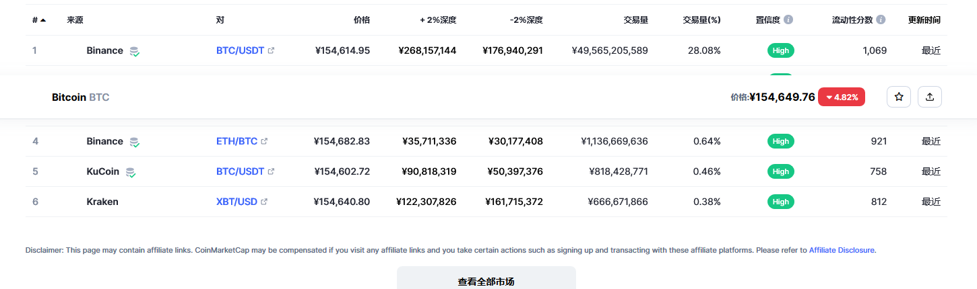This screenshot has width=977, height=289.
Task: Click external link icon after XBT/USD
Action: (264, 202)
